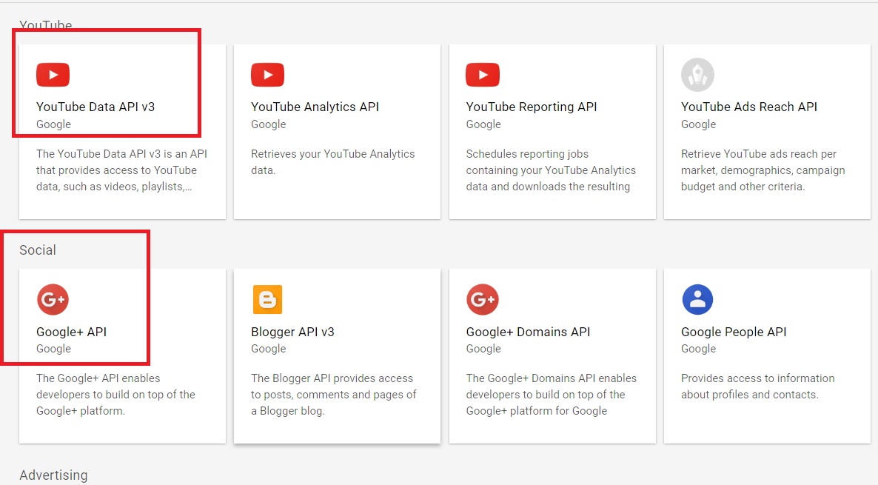Click the Google People API person icon
Screen dimensions: 878x485
pyautogui.click(x=697, y=299)
